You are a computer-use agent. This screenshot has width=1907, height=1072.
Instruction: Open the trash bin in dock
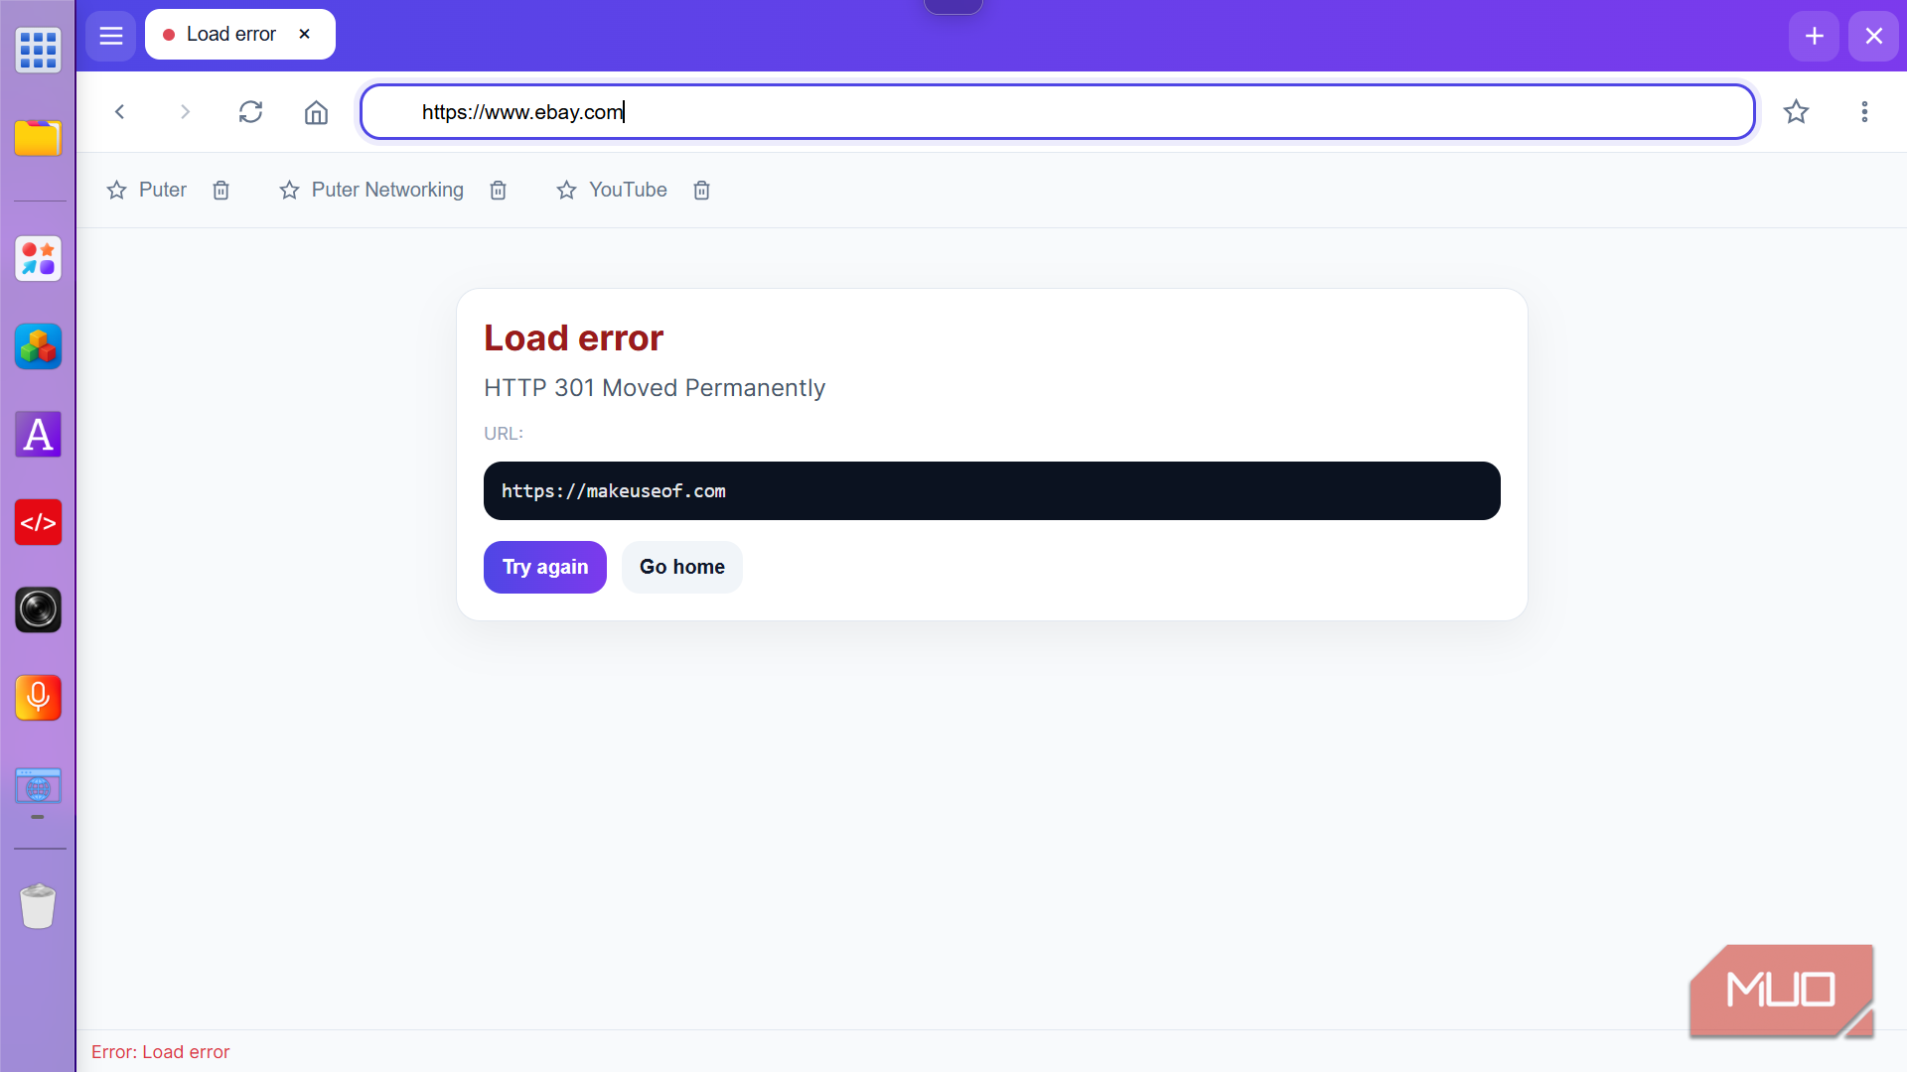[38, 905]
